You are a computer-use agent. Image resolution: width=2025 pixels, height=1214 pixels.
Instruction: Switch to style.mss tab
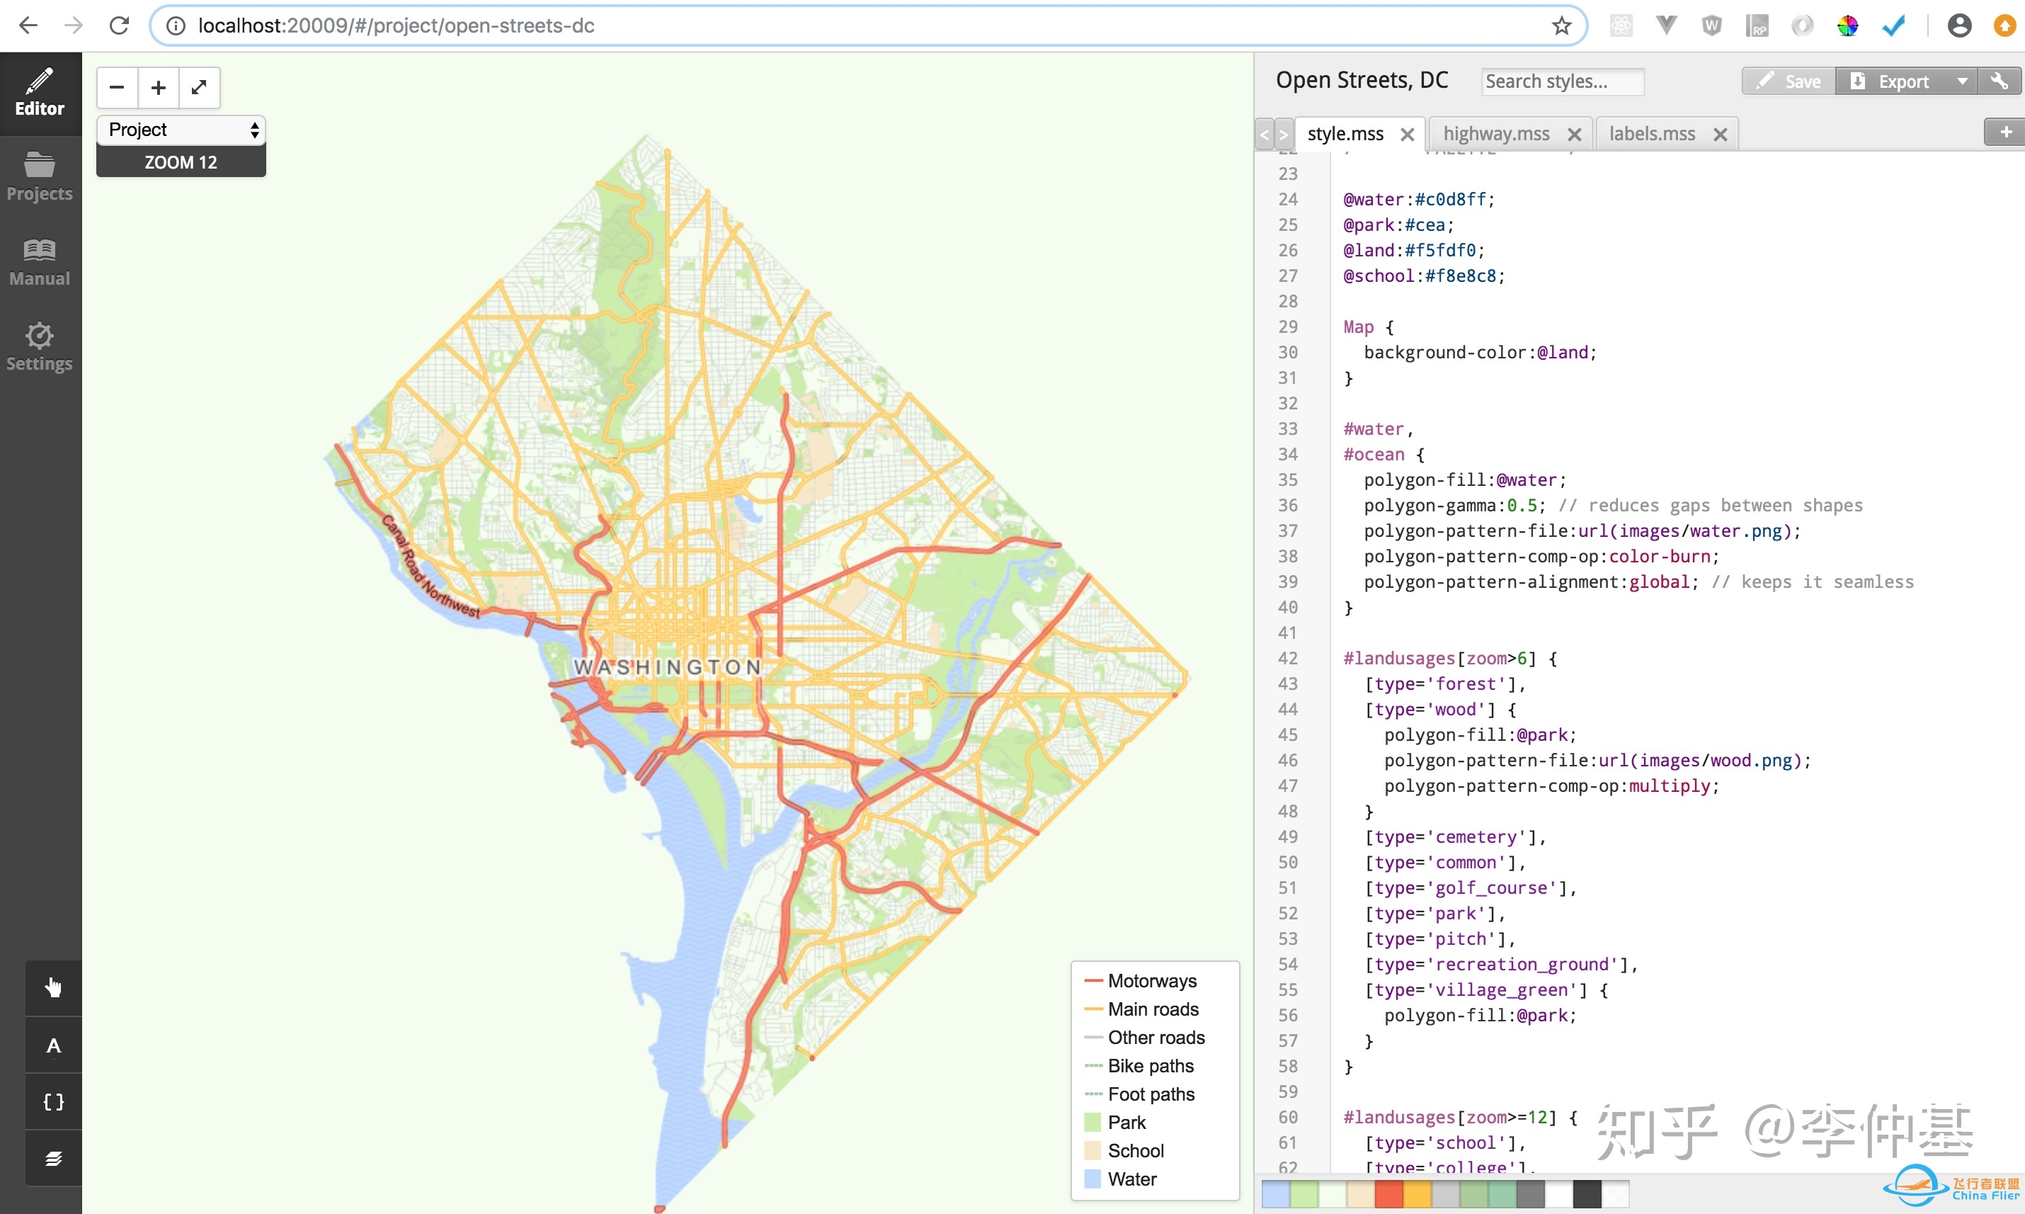(1346, 134)
